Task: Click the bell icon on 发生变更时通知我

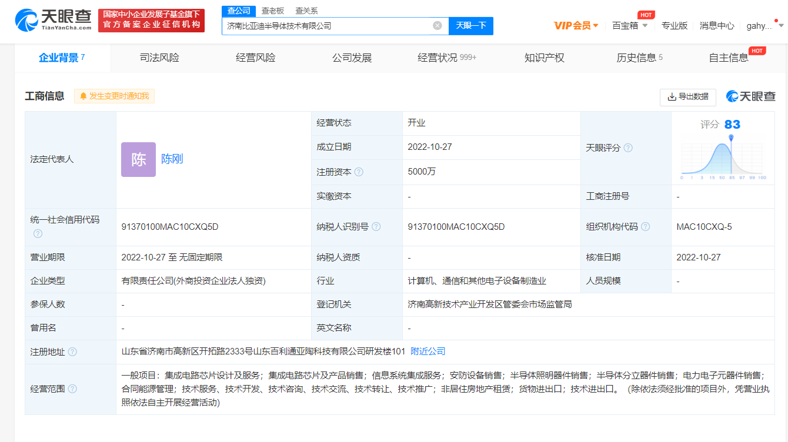Action: pyautogui.click(x=82, y=95)
